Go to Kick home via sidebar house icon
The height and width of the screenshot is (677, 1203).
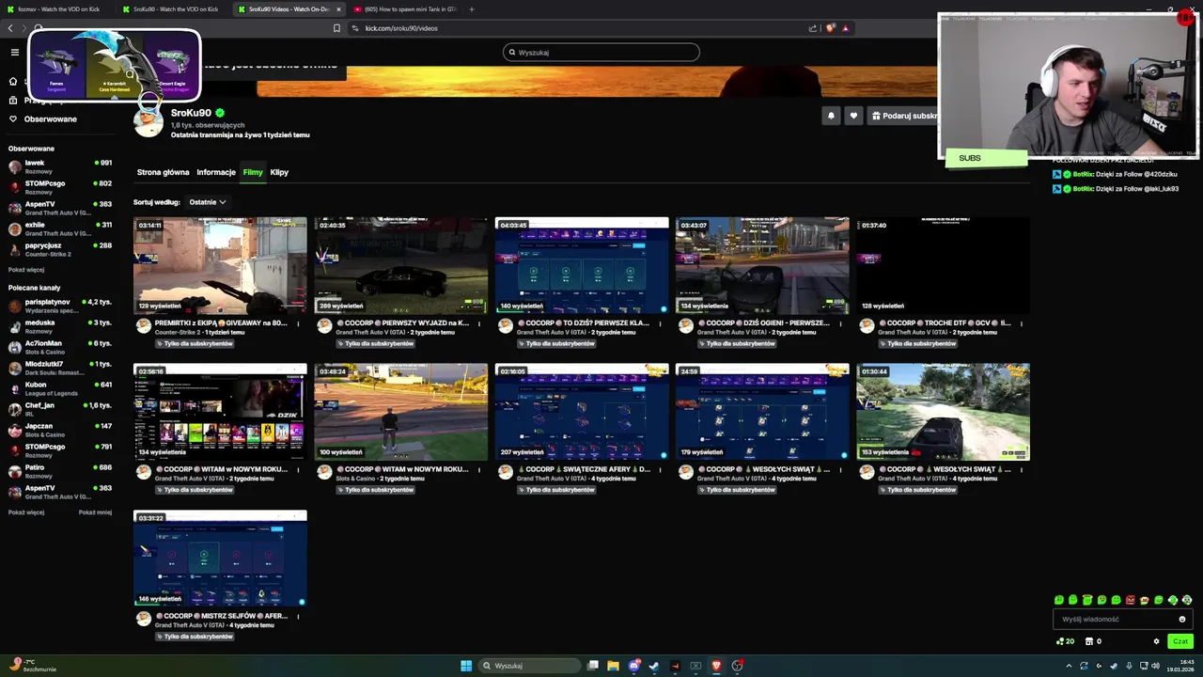[x=13, y=81]
